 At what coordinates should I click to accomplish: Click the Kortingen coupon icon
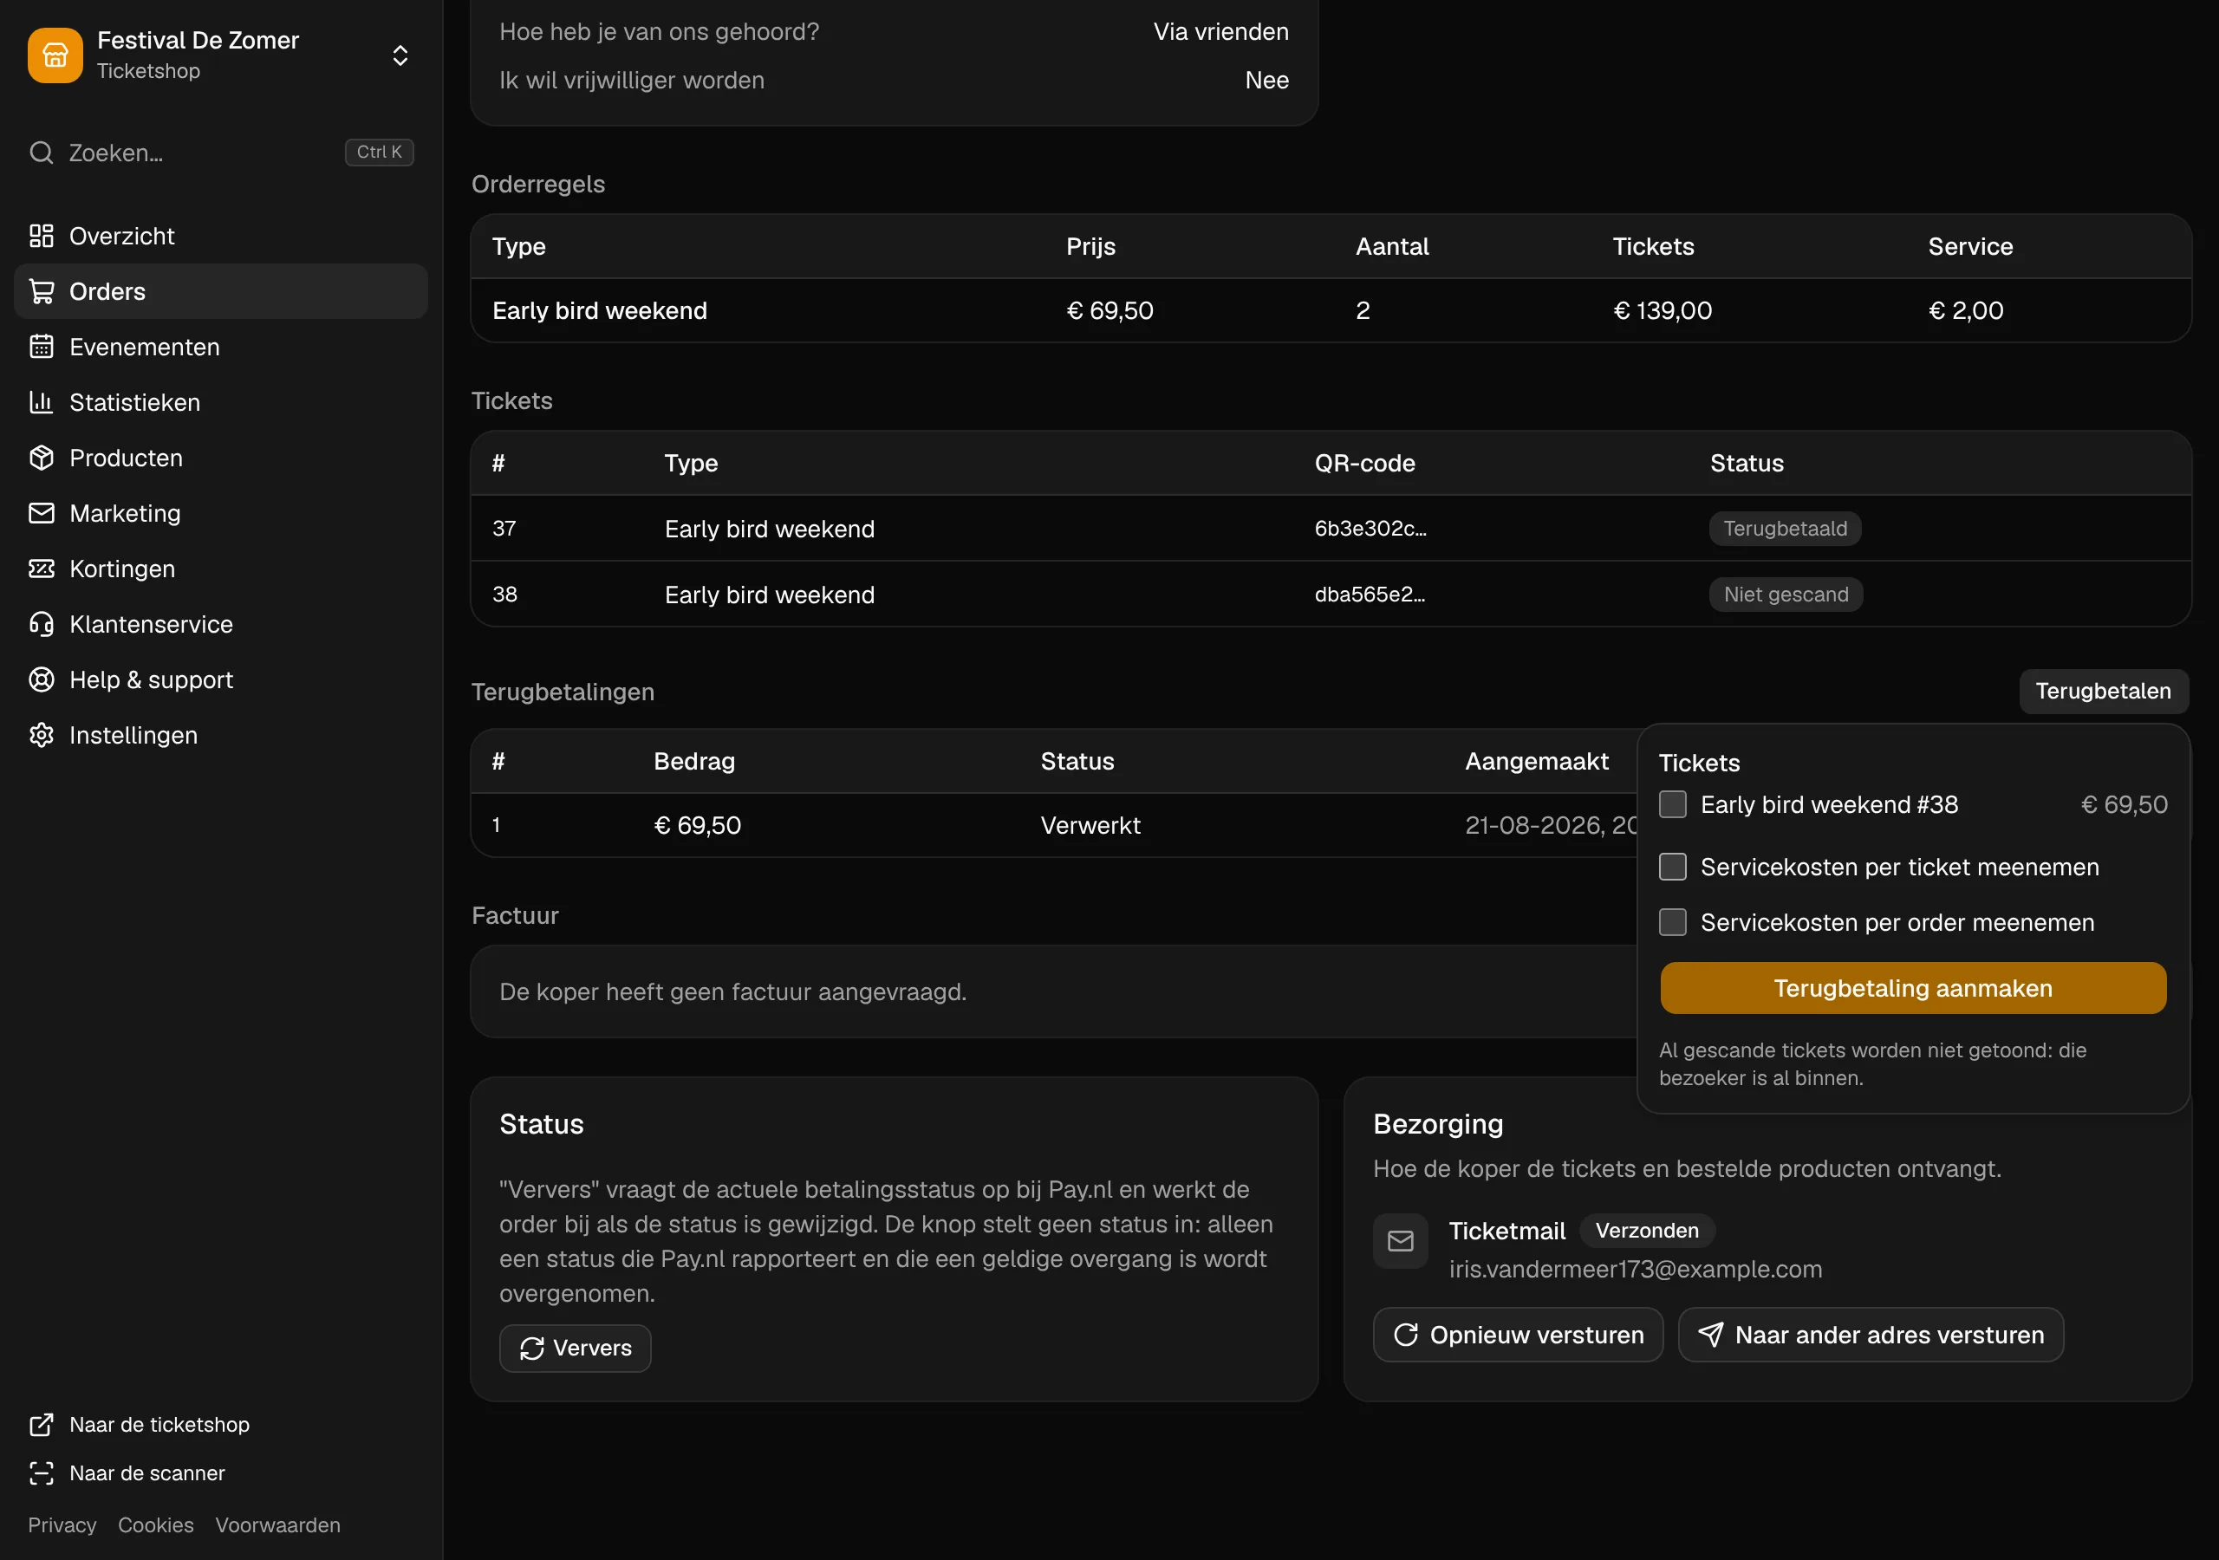pos(42,569)
